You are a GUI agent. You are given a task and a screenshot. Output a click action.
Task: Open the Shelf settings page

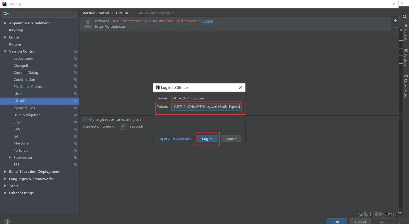[x=18, y=122]
